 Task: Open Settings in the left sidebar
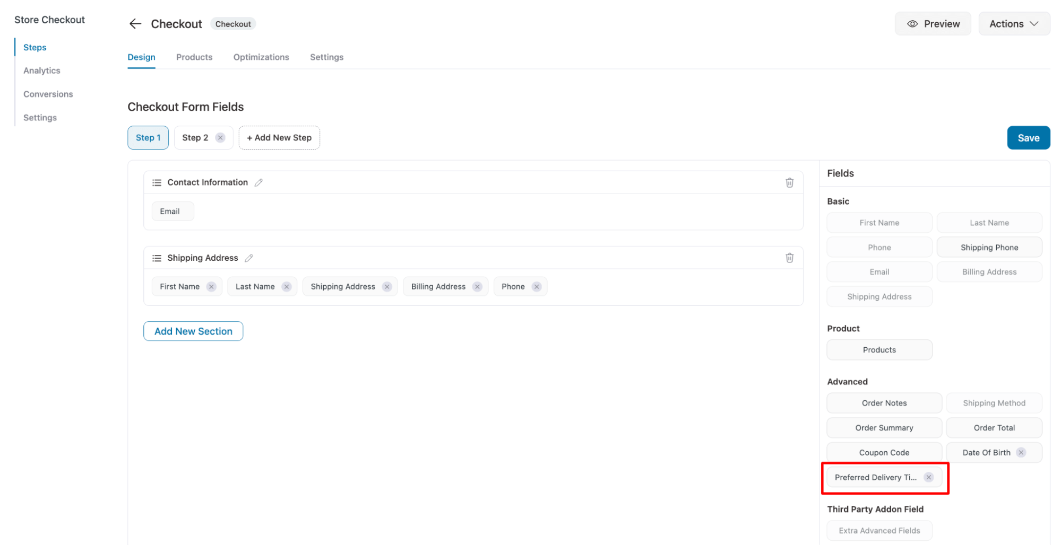point(40,118)
